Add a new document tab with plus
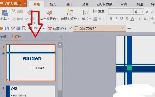 (x=129, y=28)
